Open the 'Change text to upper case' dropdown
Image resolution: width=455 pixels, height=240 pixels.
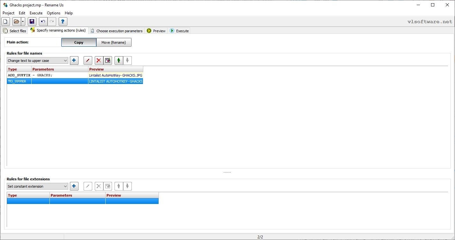(x=37, y=61)
